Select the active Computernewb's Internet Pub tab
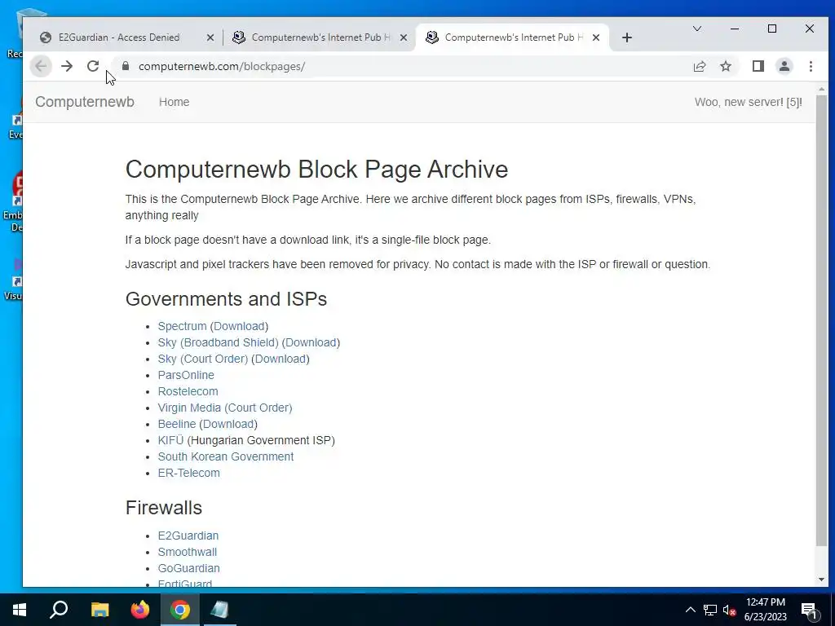 coord(512,37)
